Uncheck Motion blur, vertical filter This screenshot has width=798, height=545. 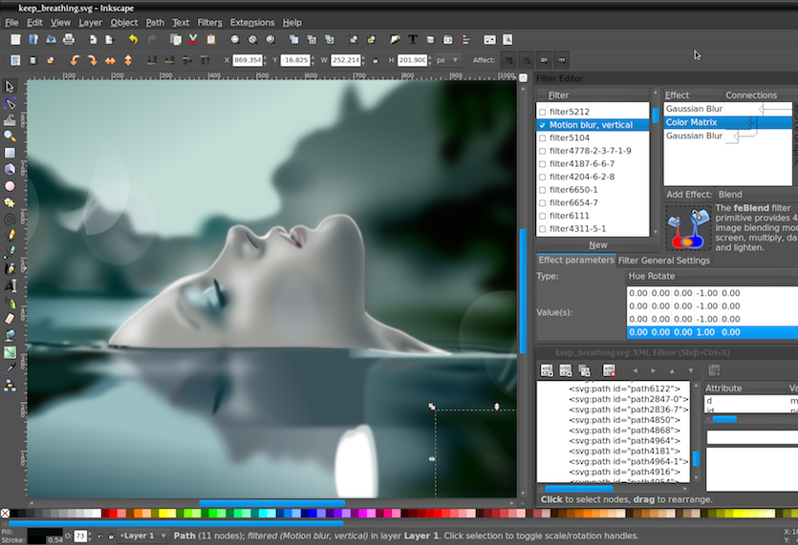click(x=542, y=125)
